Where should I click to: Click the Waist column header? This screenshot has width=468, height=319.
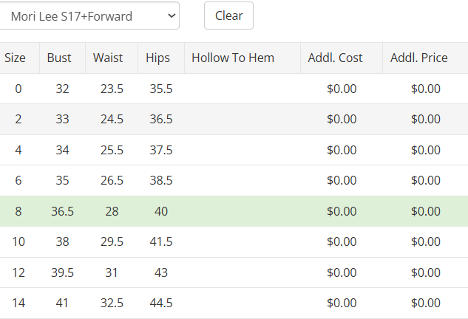coord(108,58)
